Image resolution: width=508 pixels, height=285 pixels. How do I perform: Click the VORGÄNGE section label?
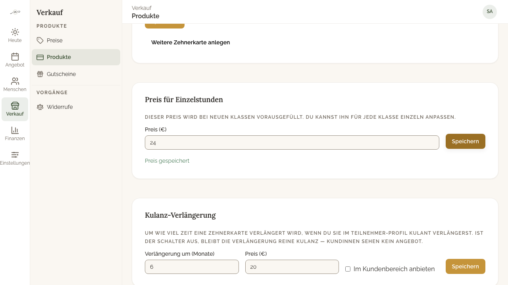coord(52,93)
